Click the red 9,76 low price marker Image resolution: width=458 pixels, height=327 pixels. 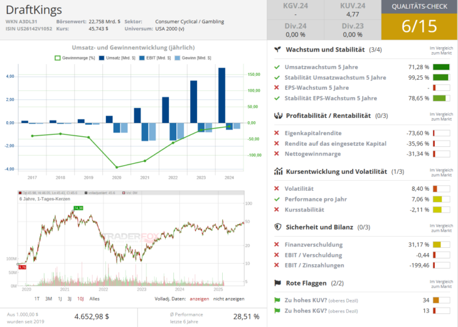click(22, 267)
